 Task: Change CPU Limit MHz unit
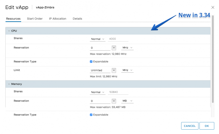click(127, 70)
